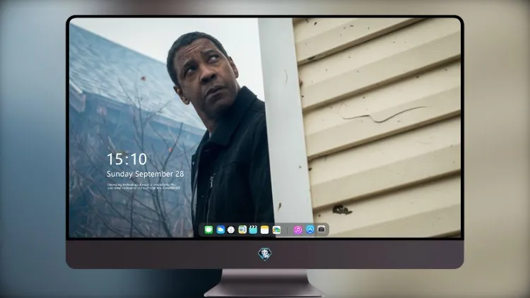
Task: Launch the pink iTunes music app
Action: (298, 230)
